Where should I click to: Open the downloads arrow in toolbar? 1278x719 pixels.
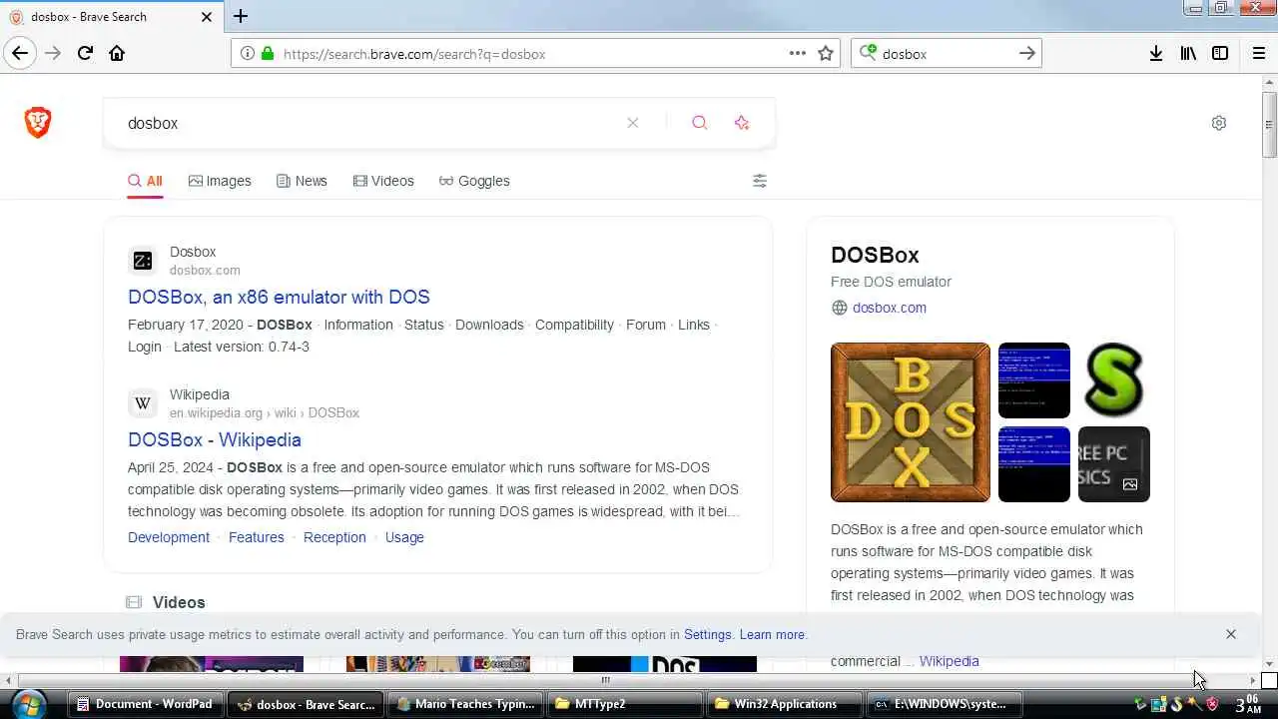(x=1156, y=54)
